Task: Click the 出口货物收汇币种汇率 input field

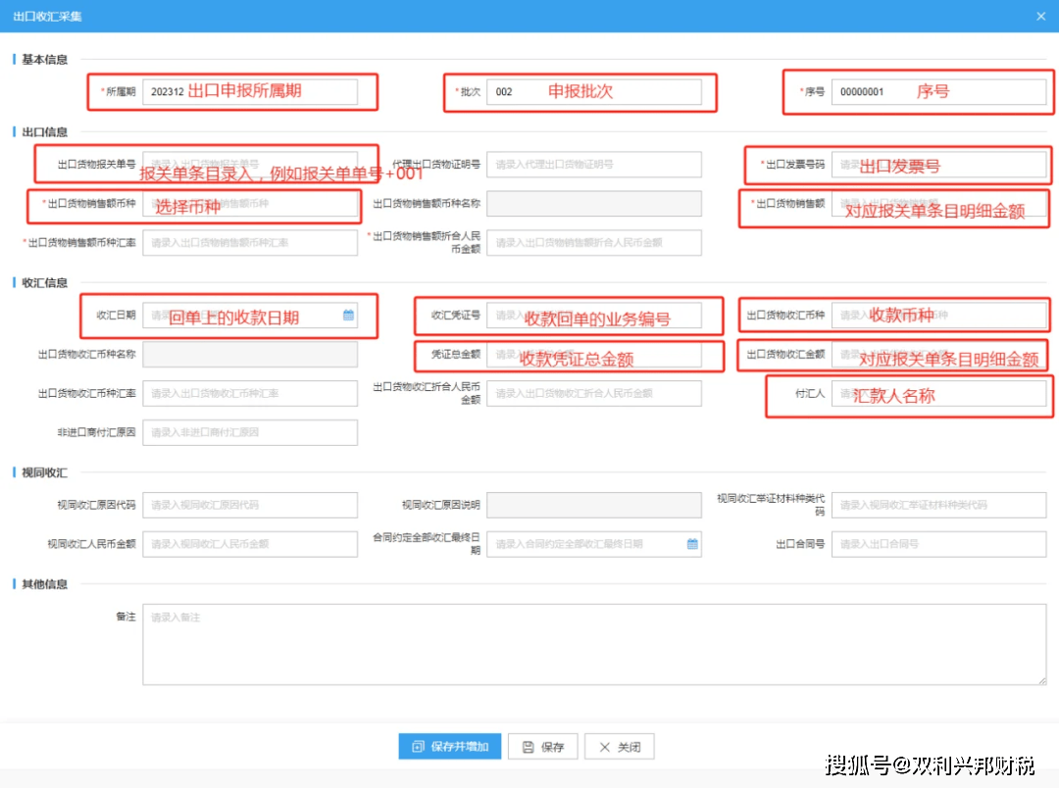Action: tap(250, 394)
